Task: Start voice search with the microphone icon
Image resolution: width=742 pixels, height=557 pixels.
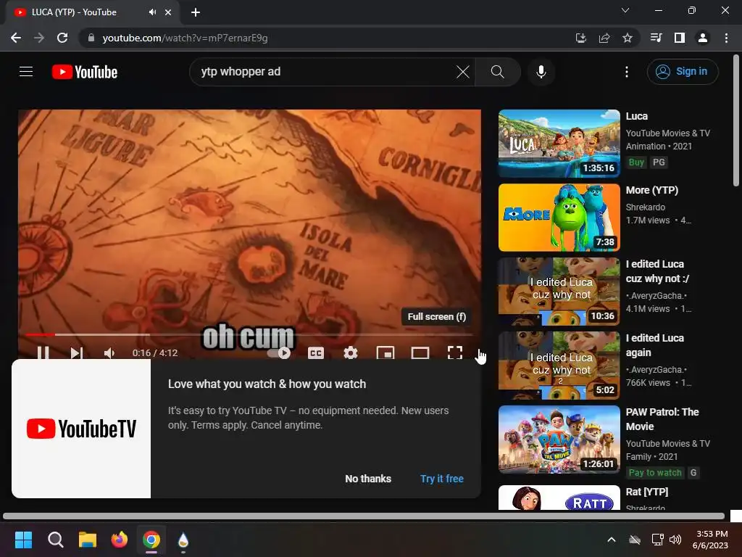Action: (541, 72)
